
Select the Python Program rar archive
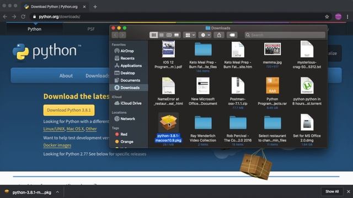(272, 86)
